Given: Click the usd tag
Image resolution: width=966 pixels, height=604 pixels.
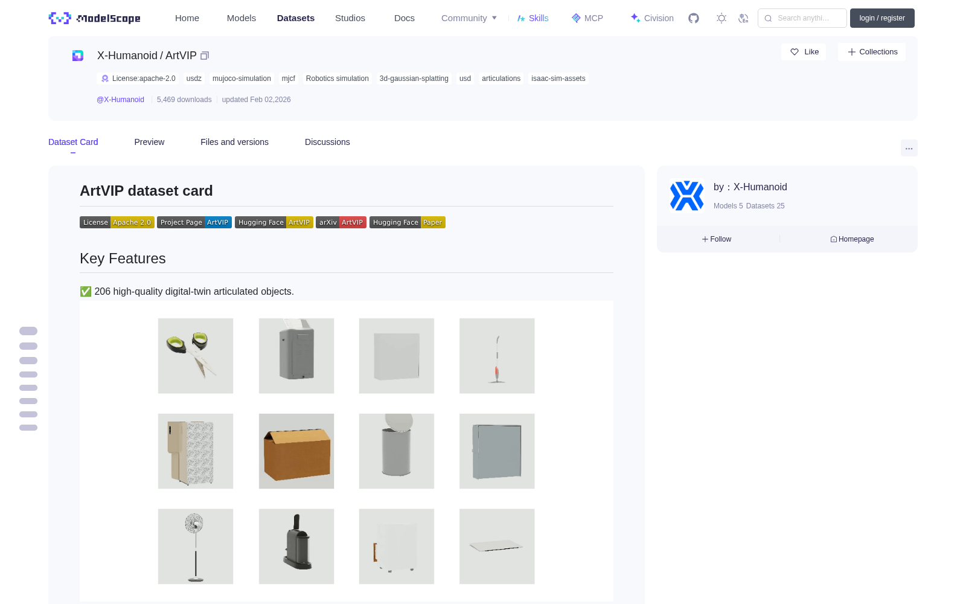Looking at the screenshot, I should tap(465, 79).
